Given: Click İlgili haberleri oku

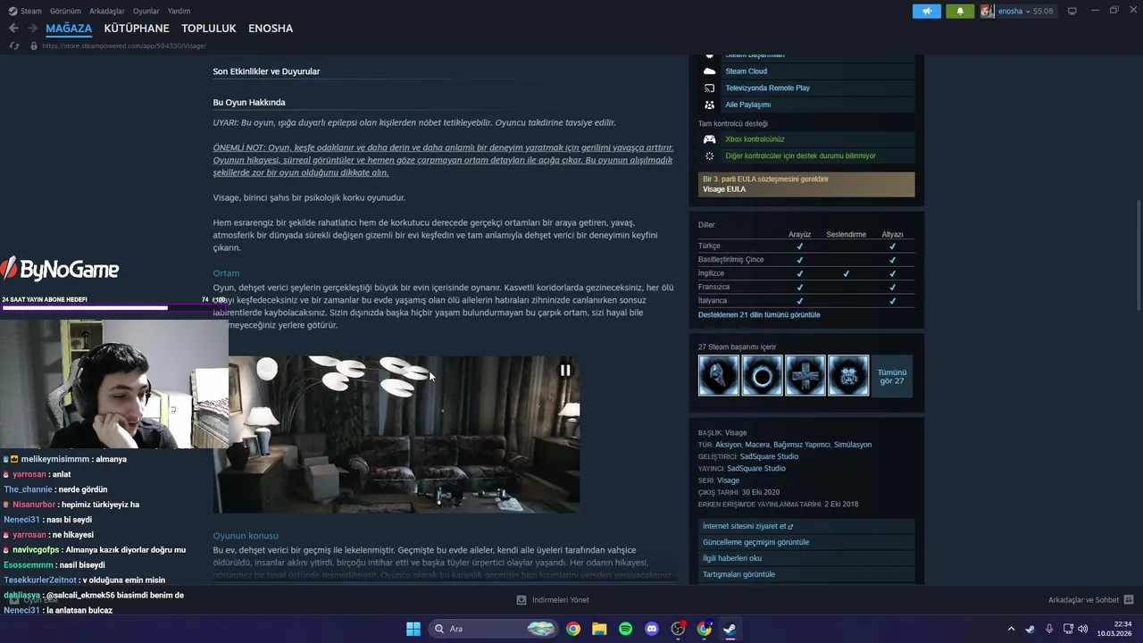Looking at the screenshot, I should coord(806,558).
